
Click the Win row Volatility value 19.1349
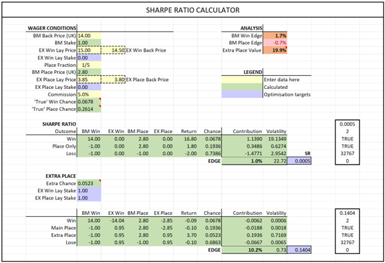(x=275, y=139)
